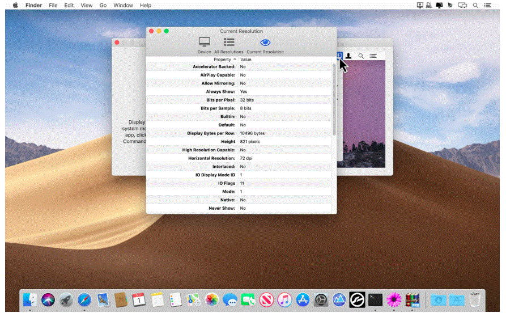
Task: Select the Native row label
Action: [228, 200]
